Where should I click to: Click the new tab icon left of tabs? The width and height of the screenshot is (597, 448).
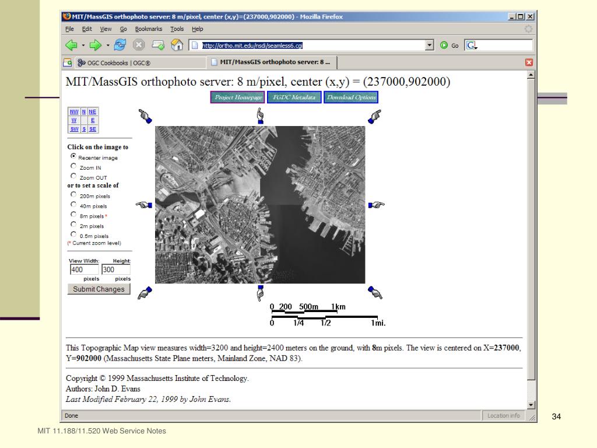pos(68,62)
